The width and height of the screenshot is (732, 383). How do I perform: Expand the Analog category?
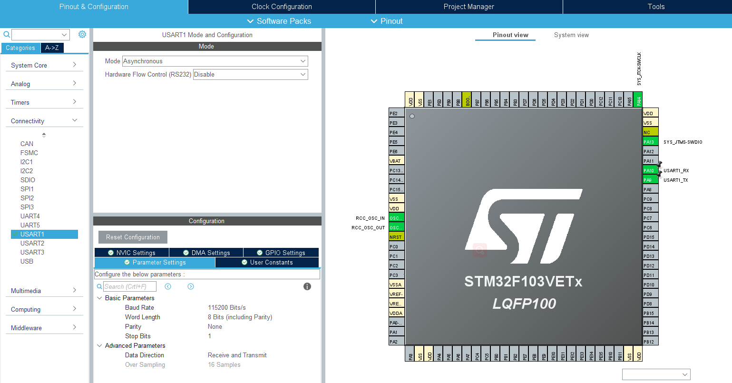click(x=44, y=84)
